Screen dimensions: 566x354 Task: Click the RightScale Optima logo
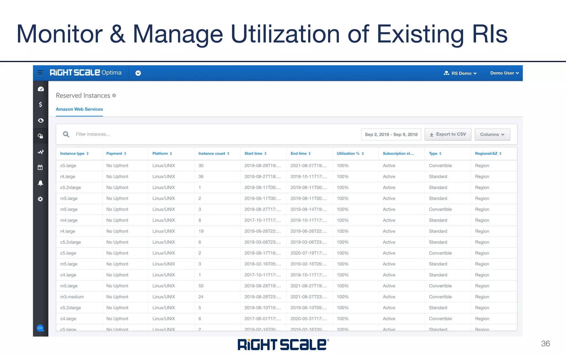click(x=86, y=73)
